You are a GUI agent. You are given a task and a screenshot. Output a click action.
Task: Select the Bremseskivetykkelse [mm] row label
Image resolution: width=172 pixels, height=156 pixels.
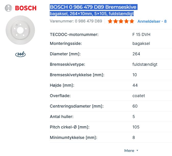click(77, 75)
